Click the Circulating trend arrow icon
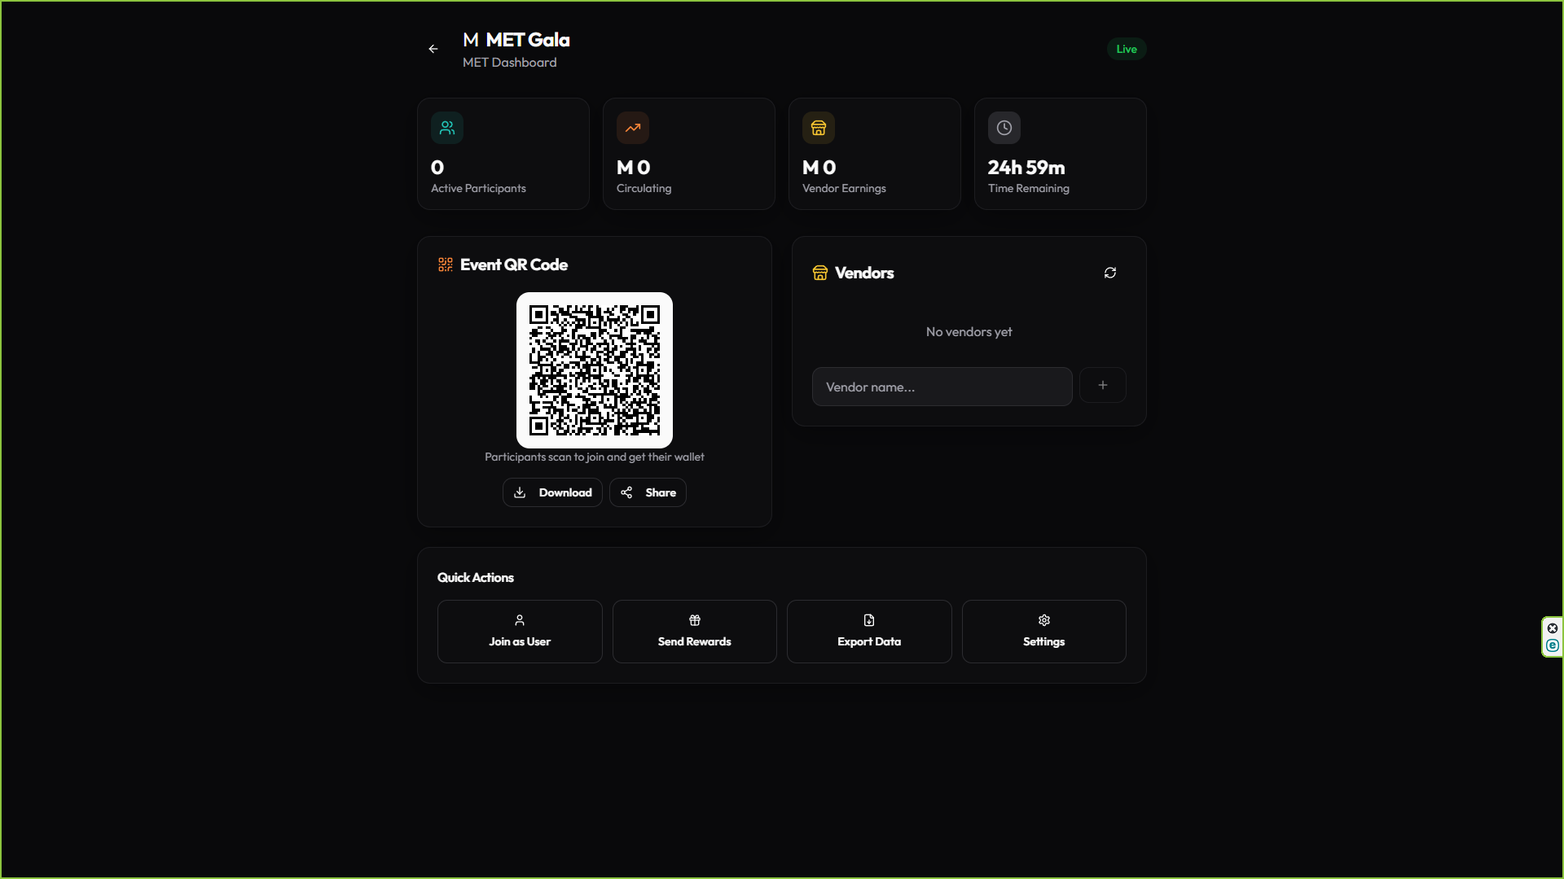 click(x=633, y=128)
